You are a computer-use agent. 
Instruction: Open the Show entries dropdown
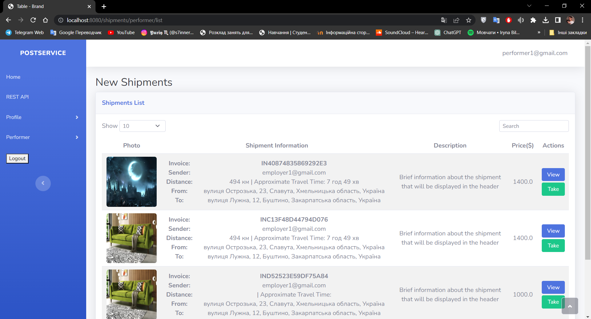142,126
